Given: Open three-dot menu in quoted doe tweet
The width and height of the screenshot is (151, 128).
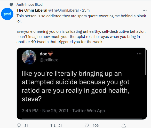Looking at the screenshot, I should pos(139,54).
